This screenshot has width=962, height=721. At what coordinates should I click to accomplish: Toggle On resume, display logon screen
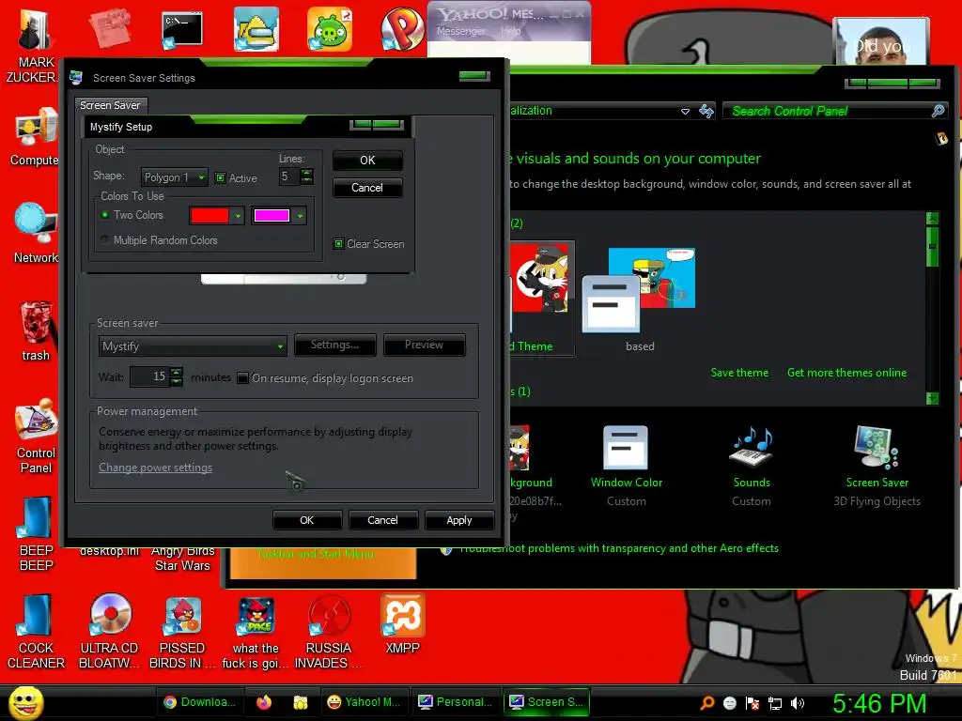coord(243,378)
